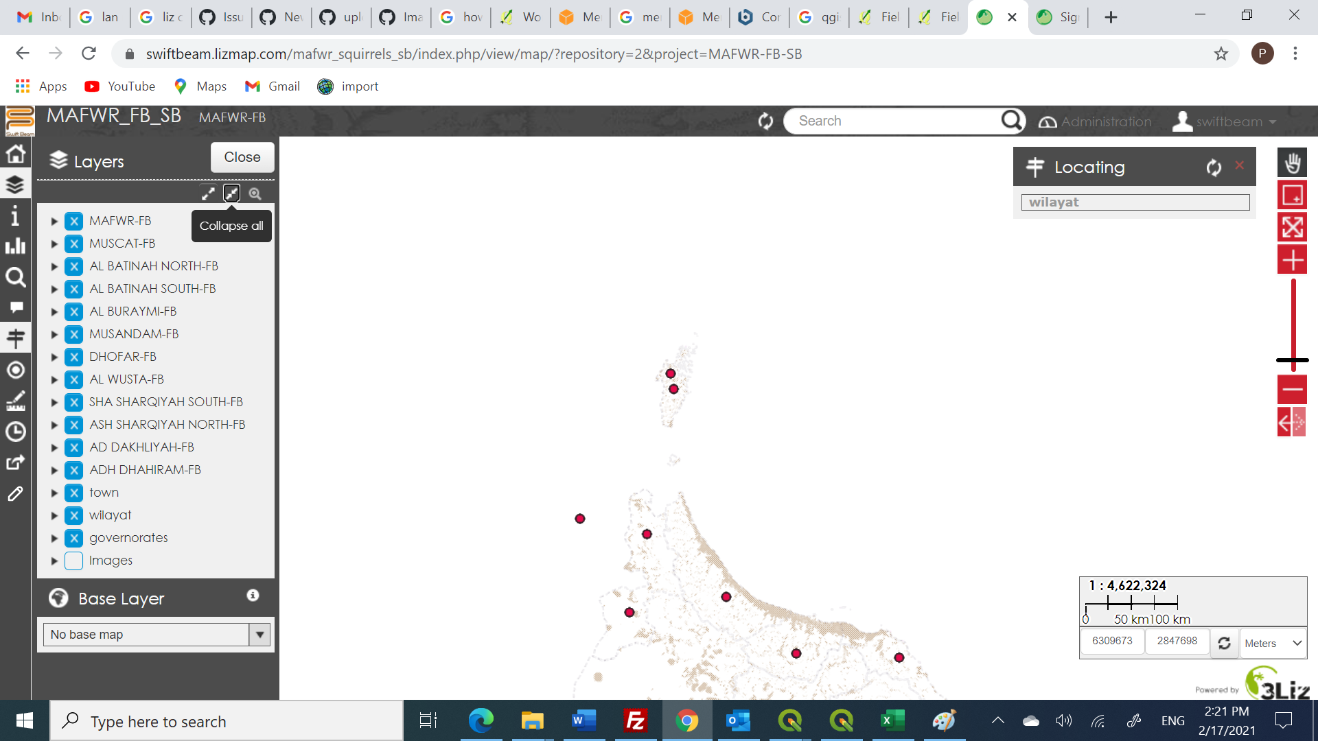This screenshot has height=741, width=1318.
Task: Refresh the Locating panel
Action: pos(1212,167)
